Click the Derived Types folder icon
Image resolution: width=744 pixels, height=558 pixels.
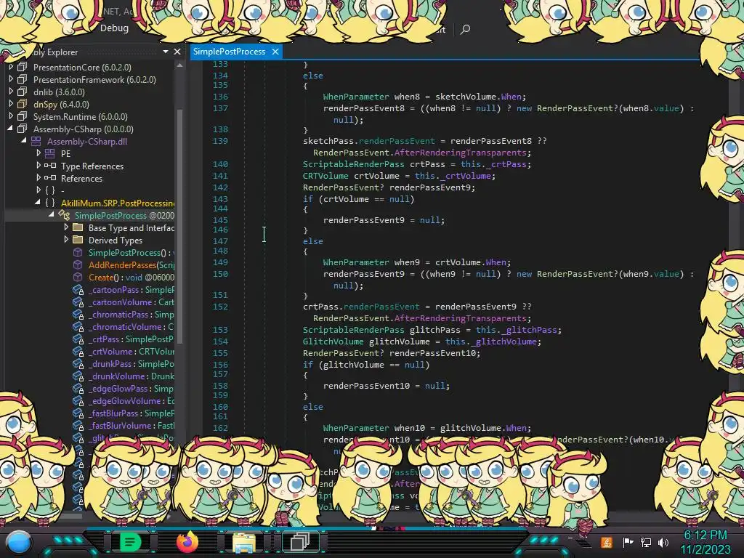pos(78,240)
